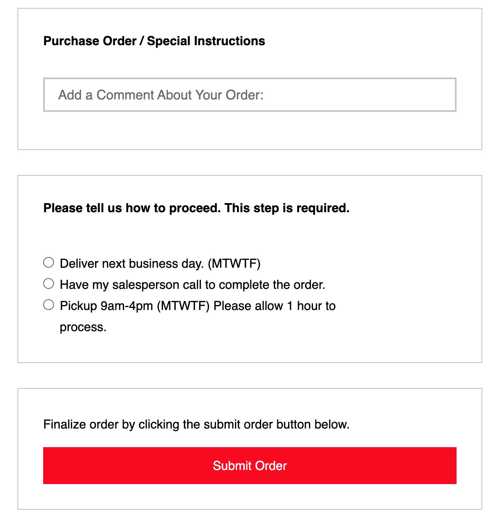Click 'complete the order.' in the salesperson option

pyautogui.click(x=272, y=285)
